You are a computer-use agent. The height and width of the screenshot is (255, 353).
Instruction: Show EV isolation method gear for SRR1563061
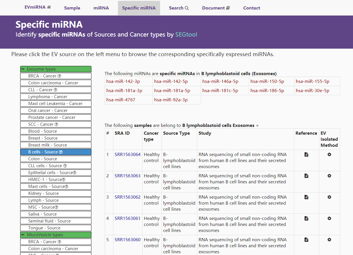click(329, 218)
